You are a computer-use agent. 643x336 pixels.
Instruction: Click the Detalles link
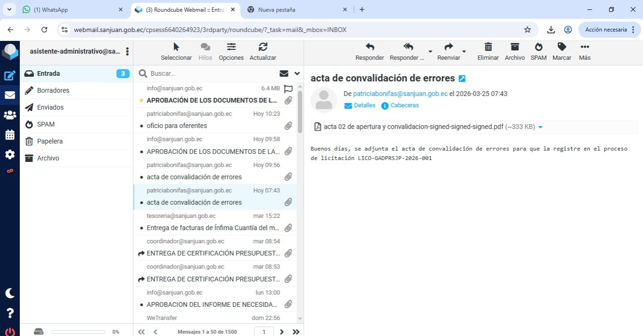tap(365, 105)
